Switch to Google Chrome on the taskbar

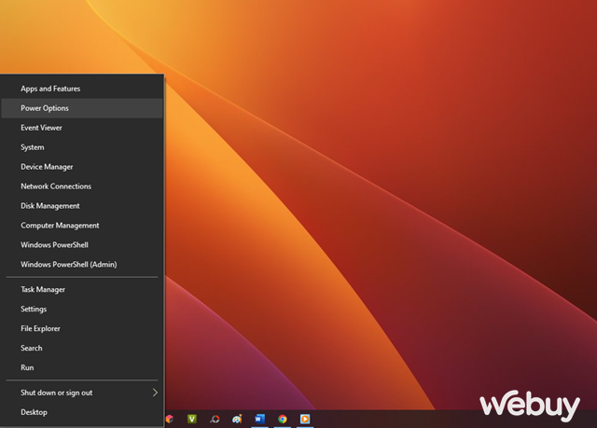283,419
